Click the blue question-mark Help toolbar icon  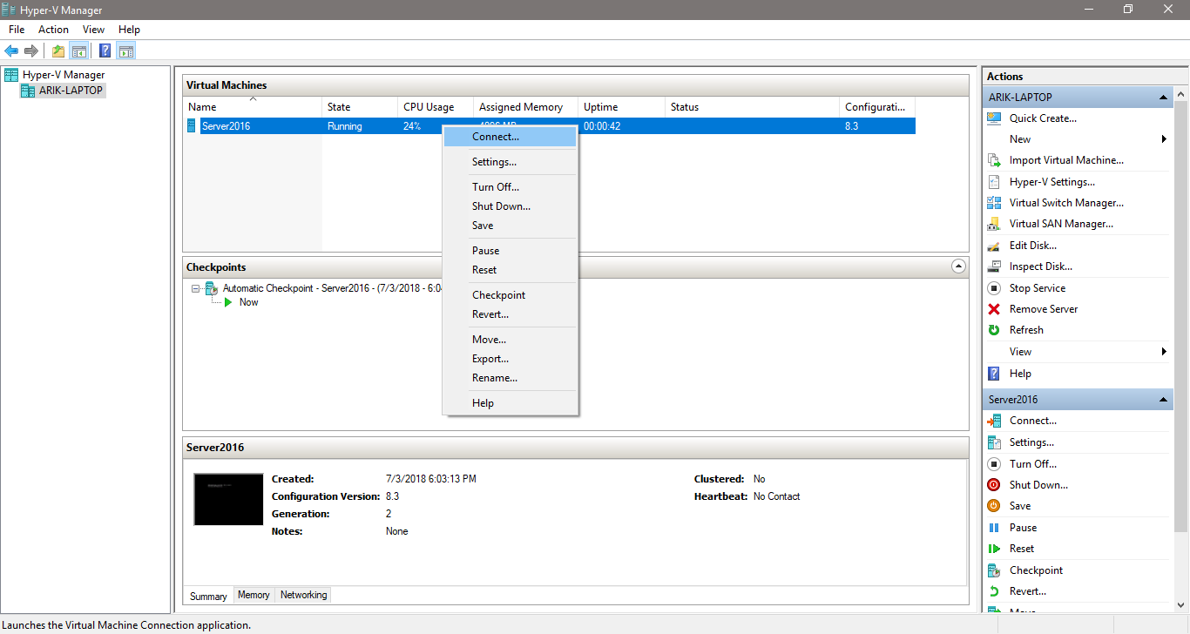[x=105, y=51]
